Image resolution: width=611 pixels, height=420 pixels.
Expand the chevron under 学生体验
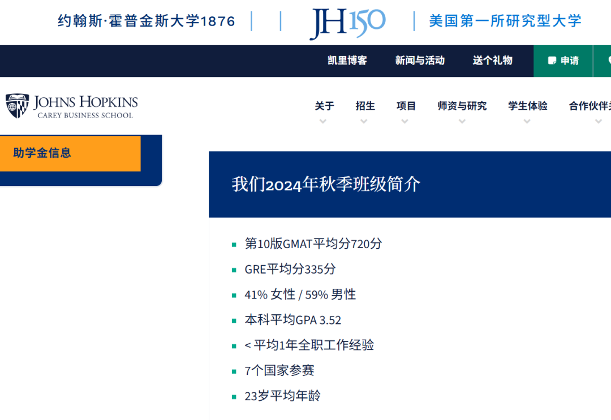tap(527, 122)
